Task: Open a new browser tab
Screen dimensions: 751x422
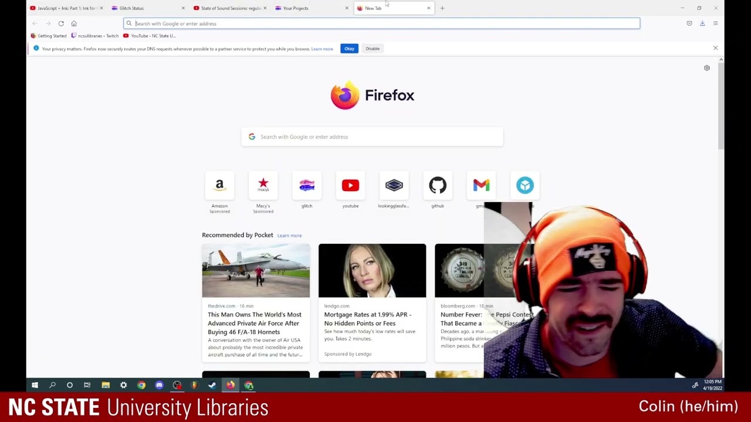Action: 442,8
